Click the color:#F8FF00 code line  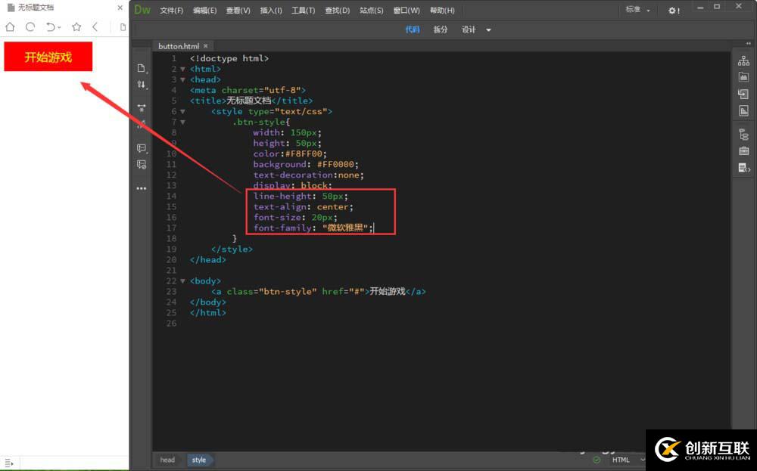point(290,153)
